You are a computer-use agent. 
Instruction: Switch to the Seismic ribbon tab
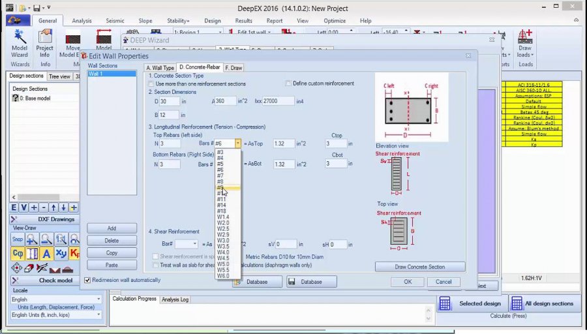pyautogui.click(x=115, y=21)
